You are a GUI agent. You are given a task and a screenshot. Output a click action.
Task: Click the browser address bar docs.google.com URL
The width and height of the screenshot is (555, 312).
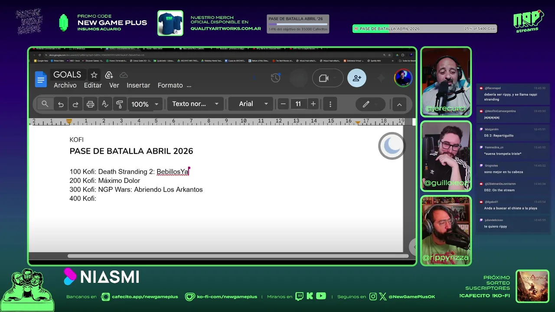(x=97, y=55)
